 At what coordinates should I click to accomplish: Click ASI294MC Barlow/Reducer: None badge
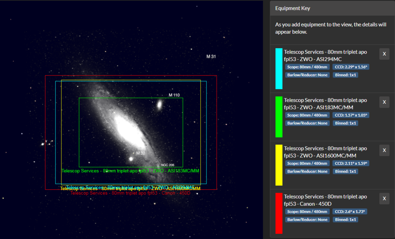[x=307, y=75]
